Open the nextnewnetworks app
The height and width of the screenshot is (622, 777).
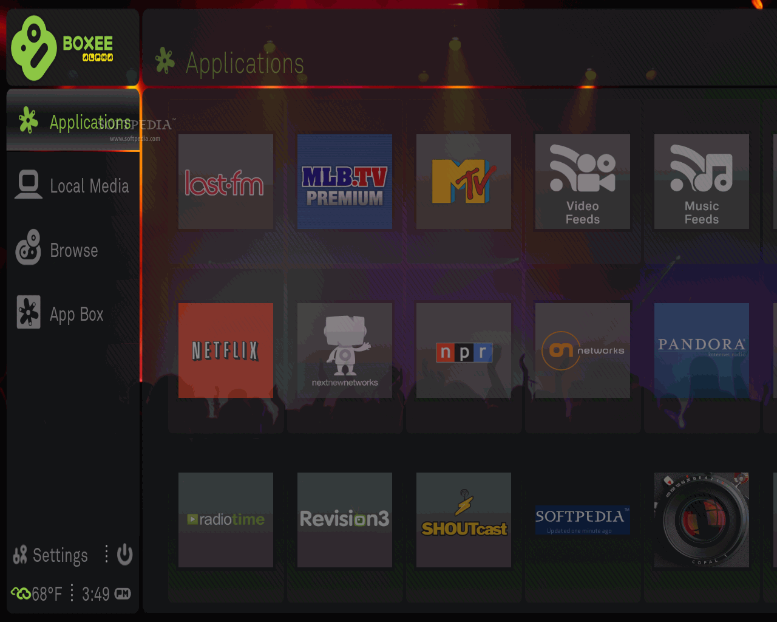(x=345, y=350)
